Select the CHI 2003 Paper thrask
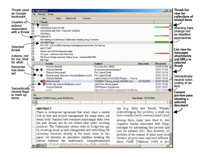Screen dimensions: 209x157 pyautogui.click(x=47, y=42)
